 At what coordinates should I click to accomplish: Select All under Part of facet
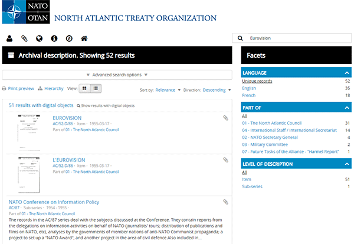pos(244,116)
